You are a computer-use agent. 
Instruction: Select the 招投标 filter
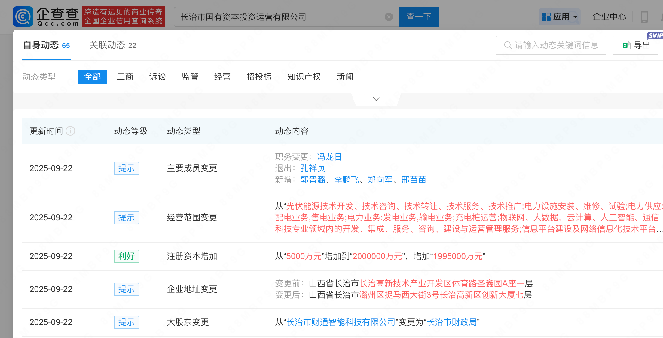point(259,77)
